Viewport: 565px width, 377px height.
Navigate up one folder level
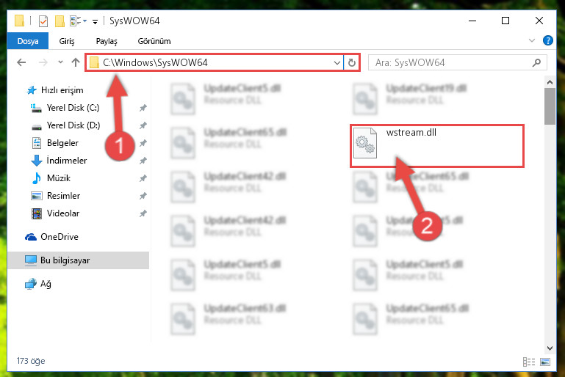point(76,62)
